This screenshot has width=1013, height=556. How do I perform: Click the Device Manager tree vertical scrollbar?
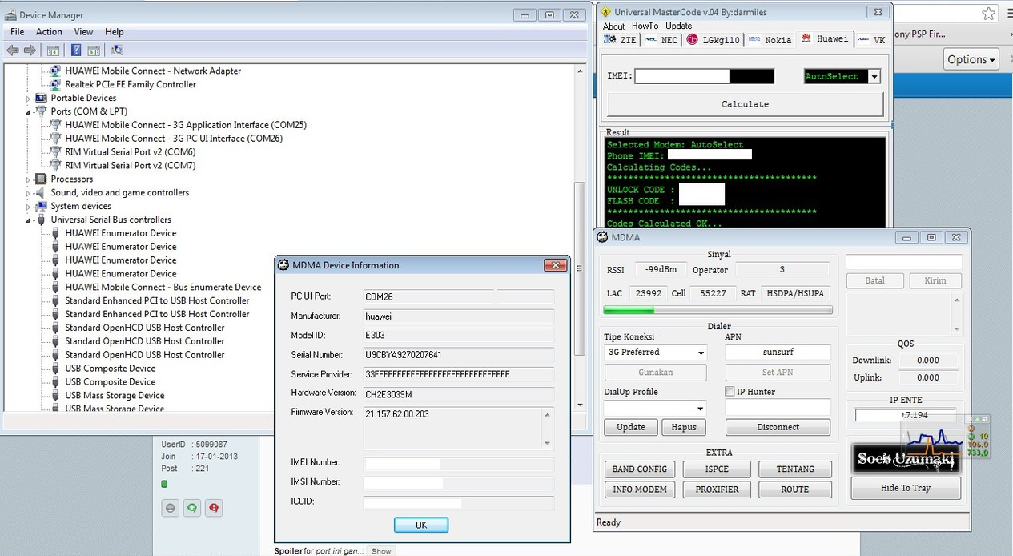(x=581, y=237)
